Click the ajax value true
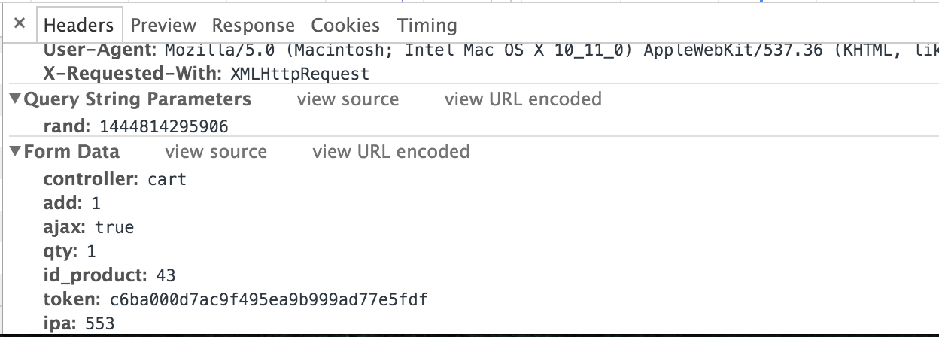The width and height of the screenshot is (939, 337). [x=114, y=227]
